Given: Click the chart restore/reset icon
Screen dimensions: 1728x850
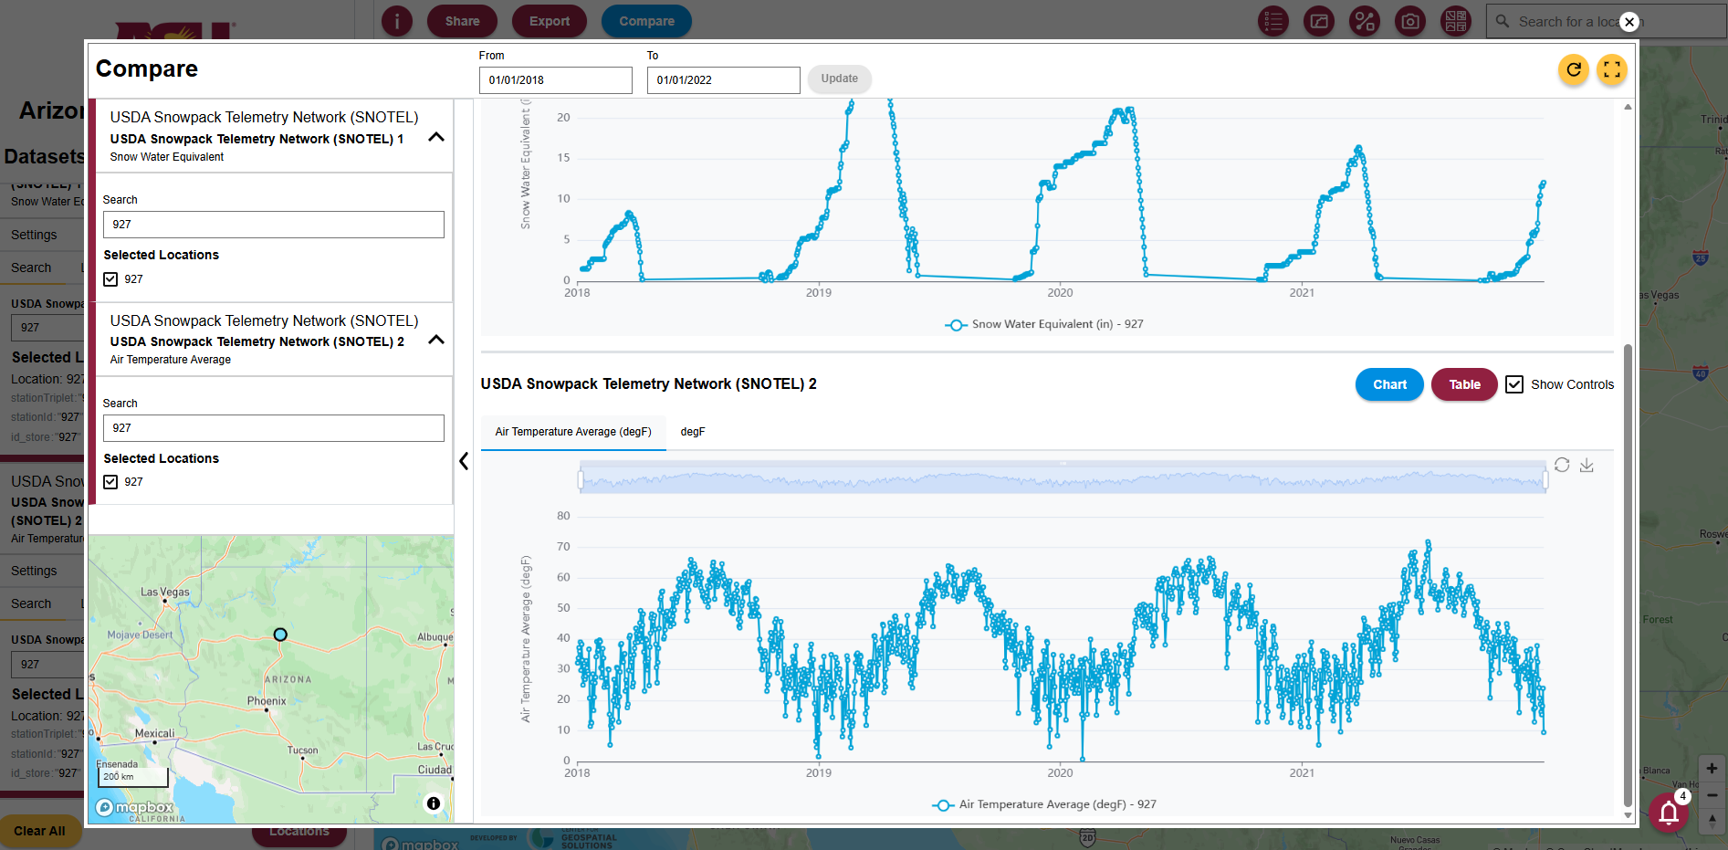Looking at the screenshot, I should (x=1562, y=465).
